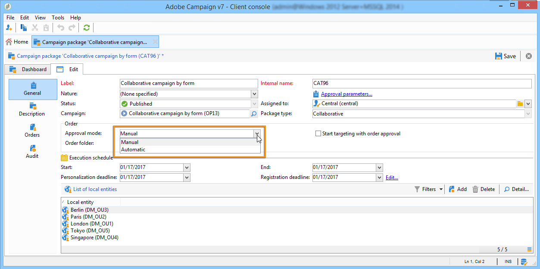Click the Assigned to folder icon
The image size is (540, 269).
(x=520, y=104)
